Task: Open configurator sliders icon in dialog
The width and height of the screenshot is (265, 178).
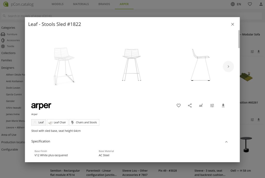Action: coord(212,105)
